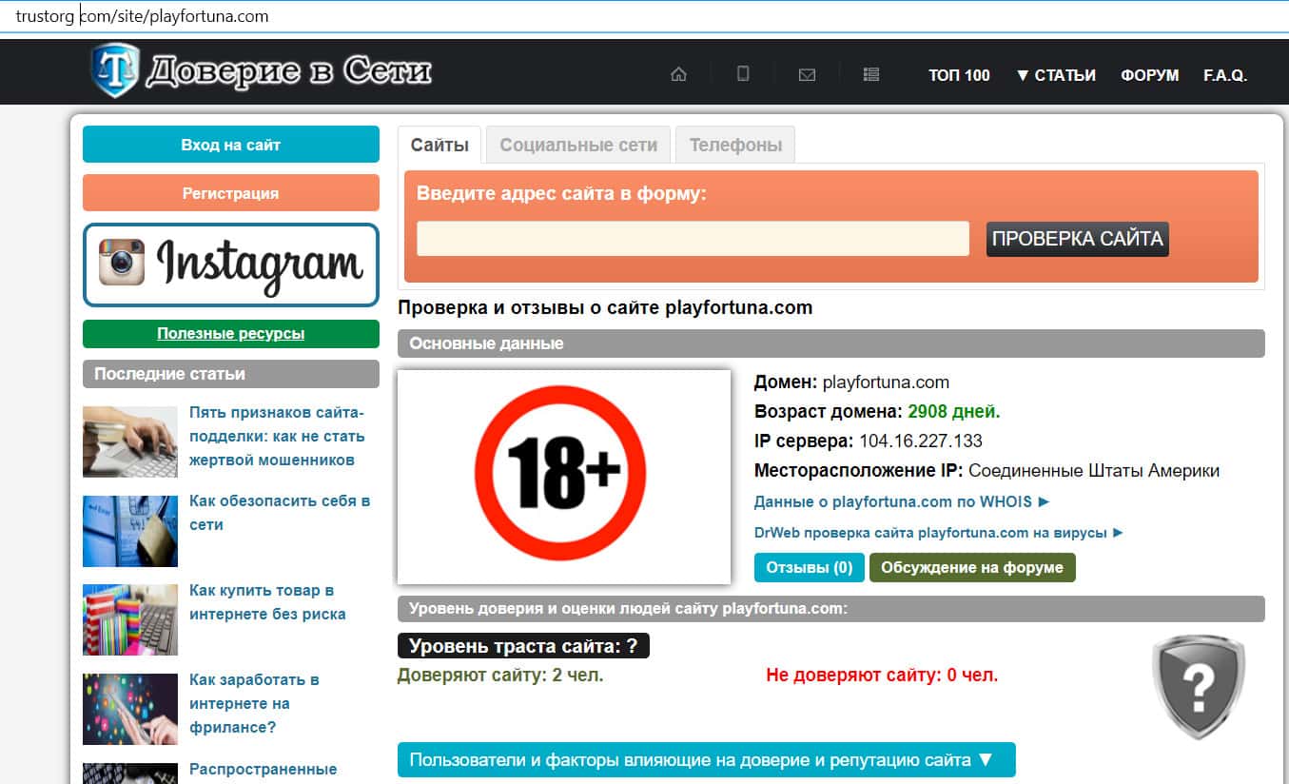
Task: Click the Проверка и отзывы о сайте heading
Action: 605,307
